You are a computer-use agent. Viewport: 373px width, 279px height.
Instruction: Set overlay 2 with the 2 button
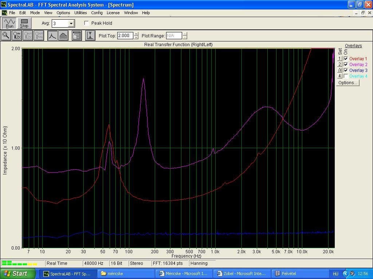[340, 64]
